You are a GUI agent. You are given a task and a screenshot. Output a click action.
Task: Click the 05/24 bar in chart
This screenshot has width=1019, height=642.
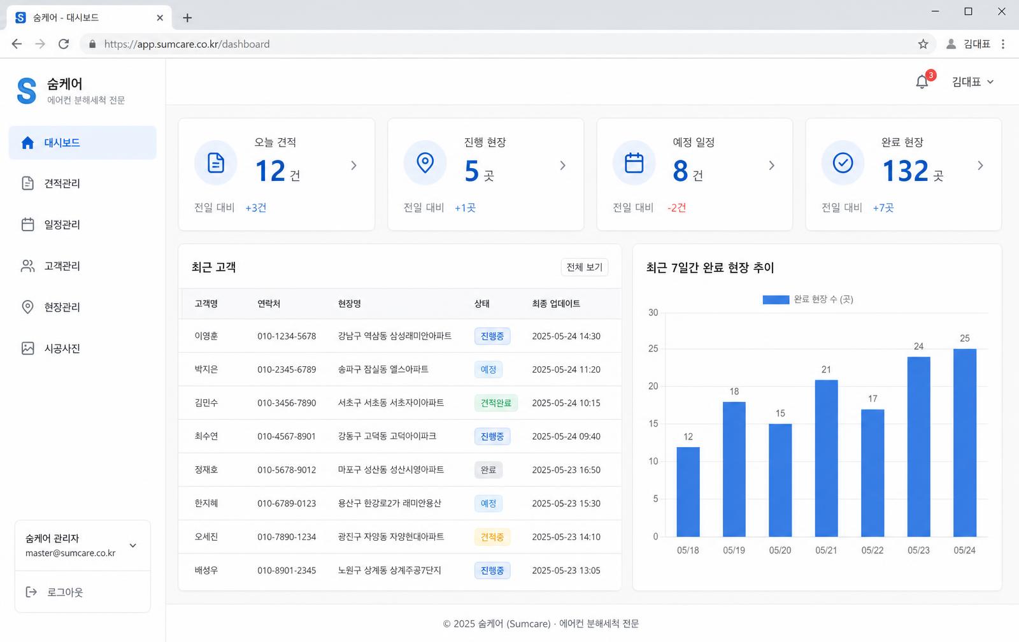[965, 443]
